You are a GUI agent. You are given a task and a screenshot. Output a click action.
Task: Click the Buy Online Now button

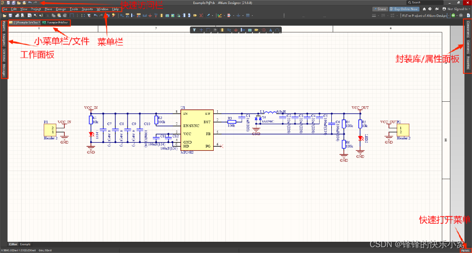pyautogui.click(x=404, y=9)
